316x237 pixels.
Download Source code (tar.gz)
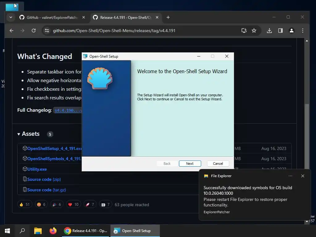(x=47, y=190)
